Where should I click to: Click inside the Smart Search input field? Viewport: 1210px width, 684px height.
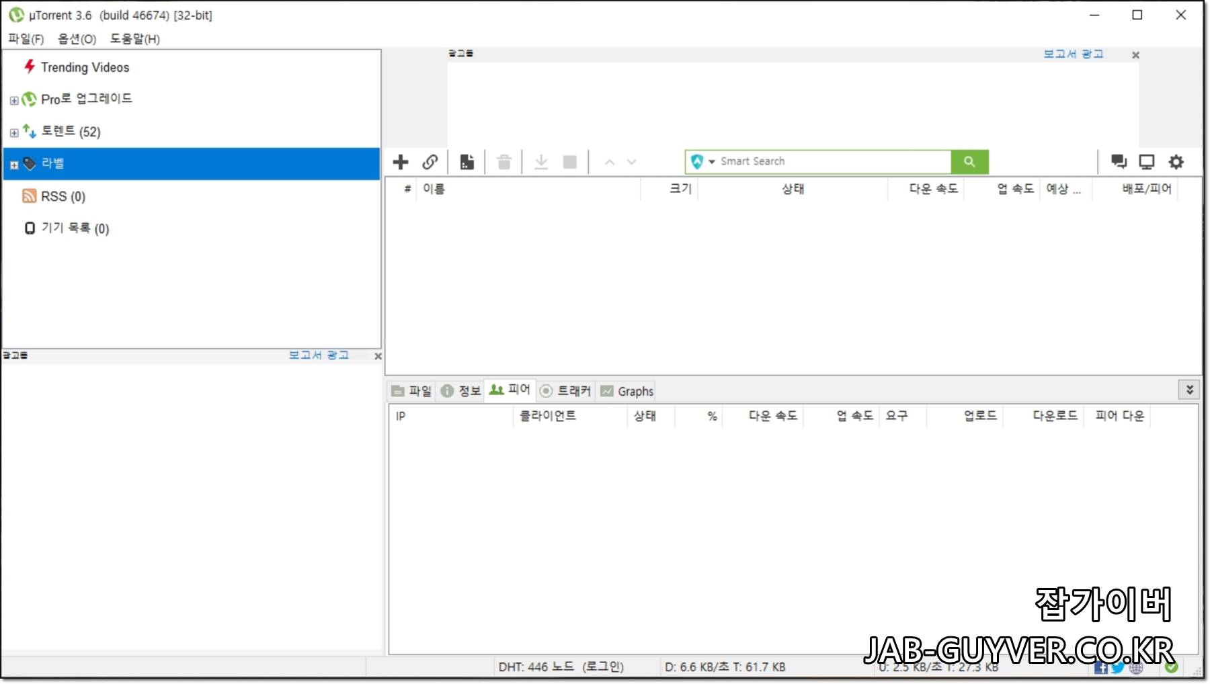[x=834, y=161]
